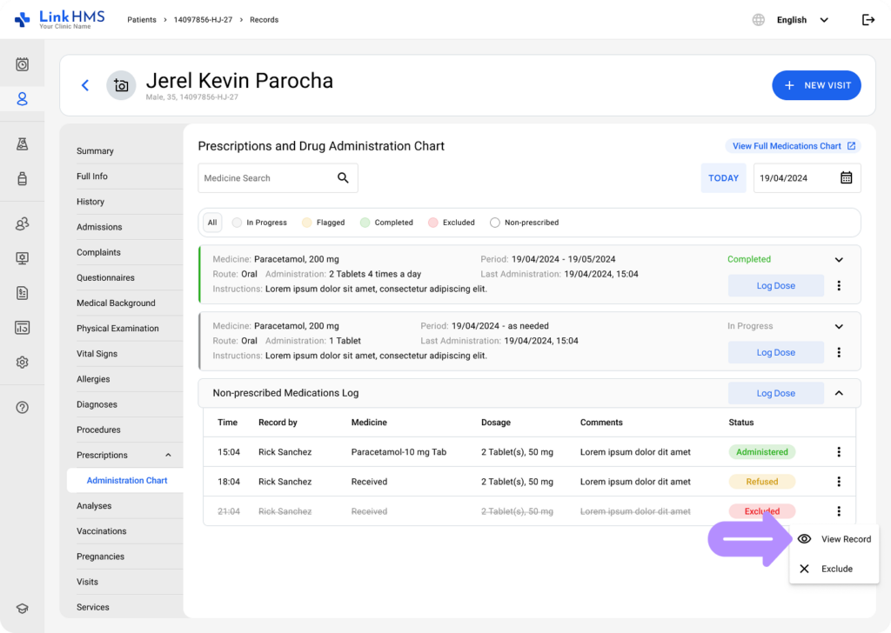Filter list by Completed status

coord(386,223)
